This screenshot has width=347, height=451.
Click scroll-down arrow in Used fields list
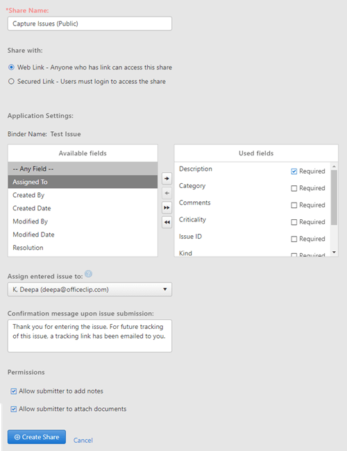click(334, 253)
